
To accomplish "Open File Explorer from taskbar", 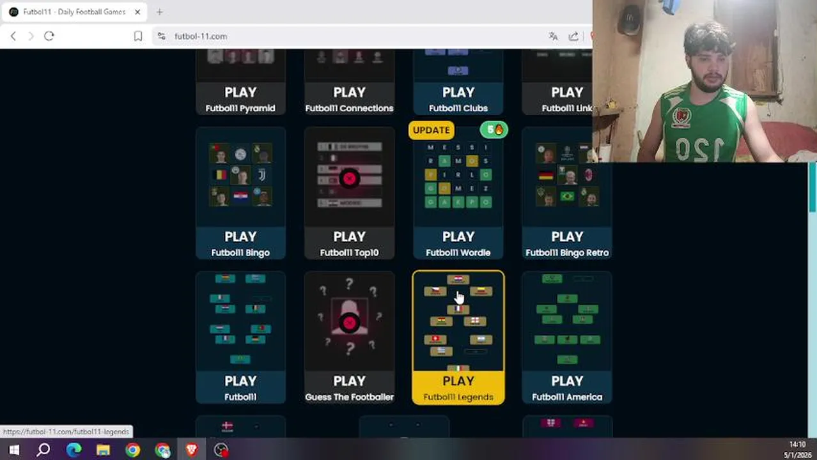I will [x=103, y=450].
